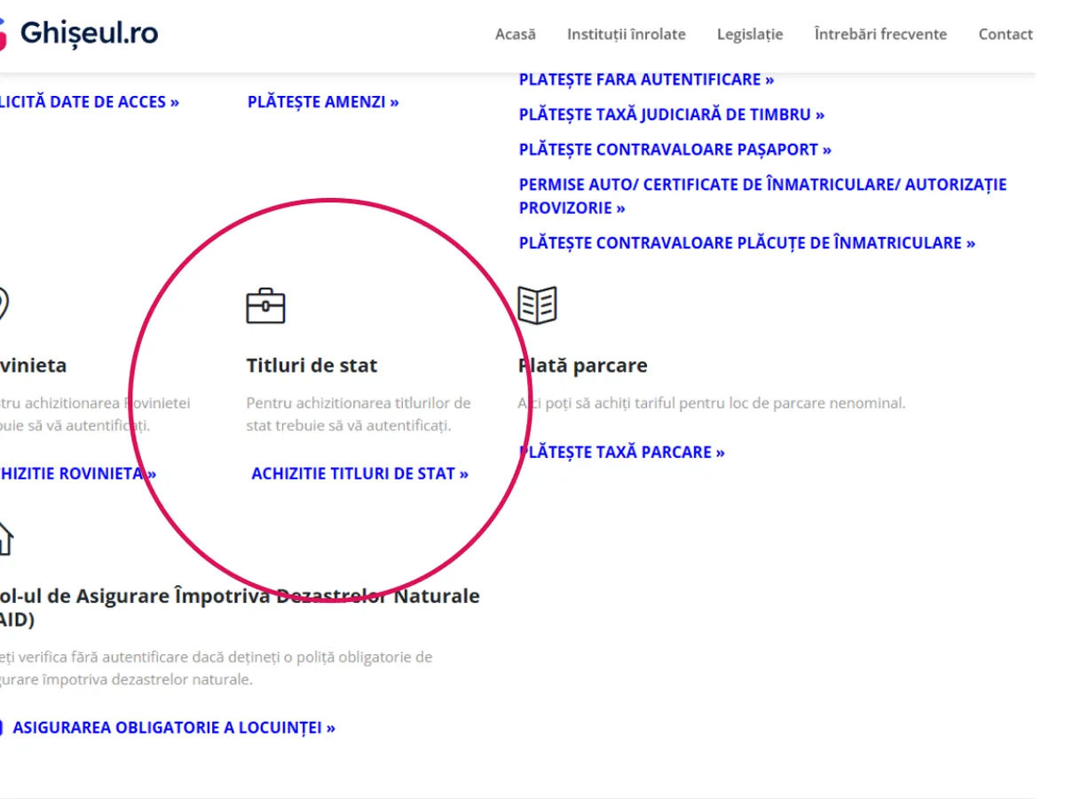Open the Contact page
The height and width of the screenshot is (799, 1065).
[x=1005, y=35]
